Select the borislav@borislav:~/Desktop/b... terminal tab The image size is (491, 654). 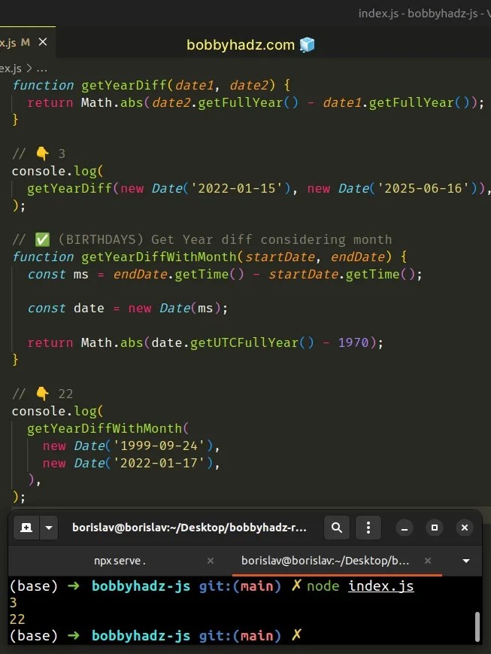pos(325,561)
